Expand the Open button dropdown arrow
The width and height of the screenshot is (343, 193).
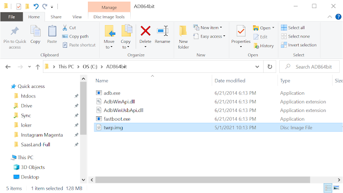pyautogui.click(x=273, y=28)
